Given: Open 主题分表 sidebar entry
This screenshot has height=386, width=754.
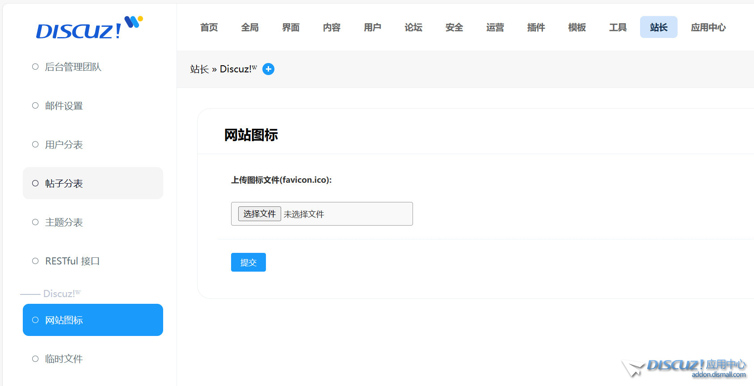Looking at the screenshot, I should pyautogui.click(x=64, y=222).
